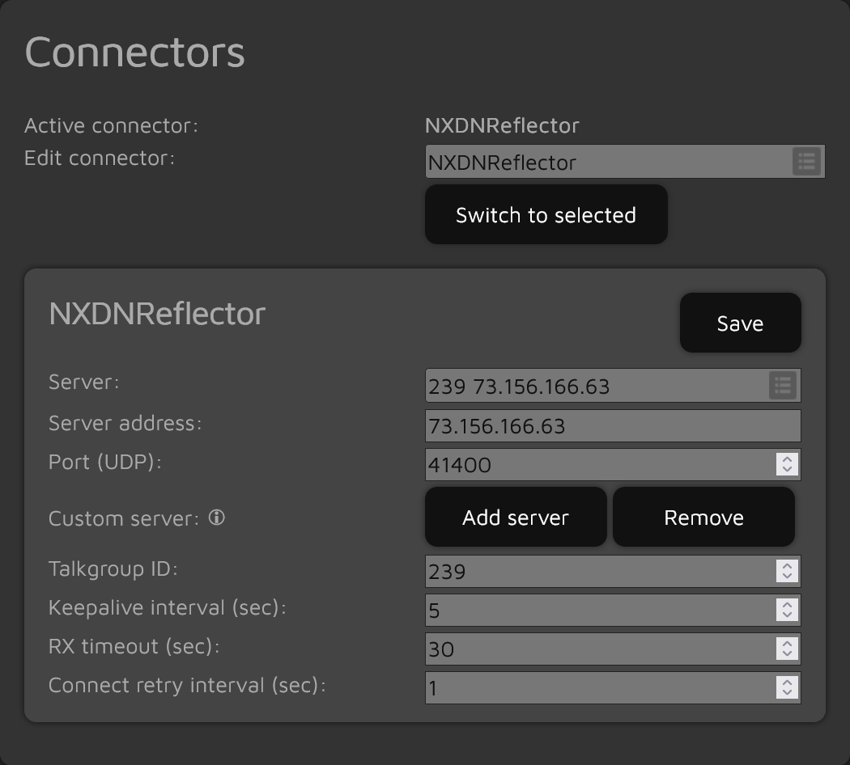
Task: Increase Keepalive interval with up arrow
Action: [x=787, y=604]
